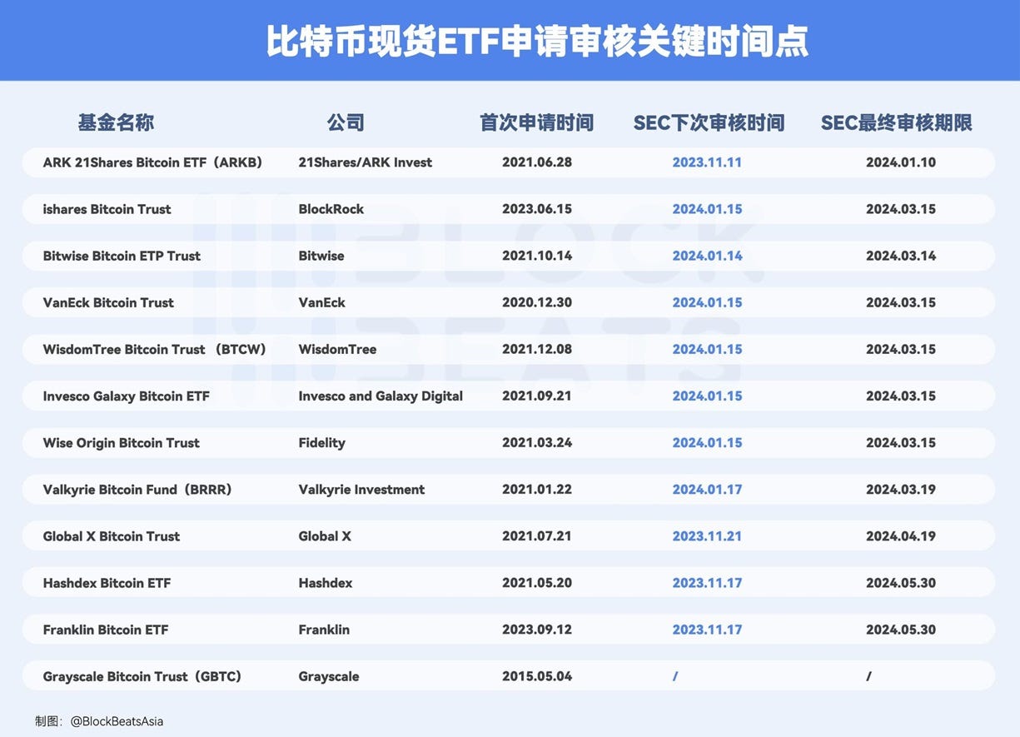Click the 2024.04.19 final deadline

click(x=901, y=535)
